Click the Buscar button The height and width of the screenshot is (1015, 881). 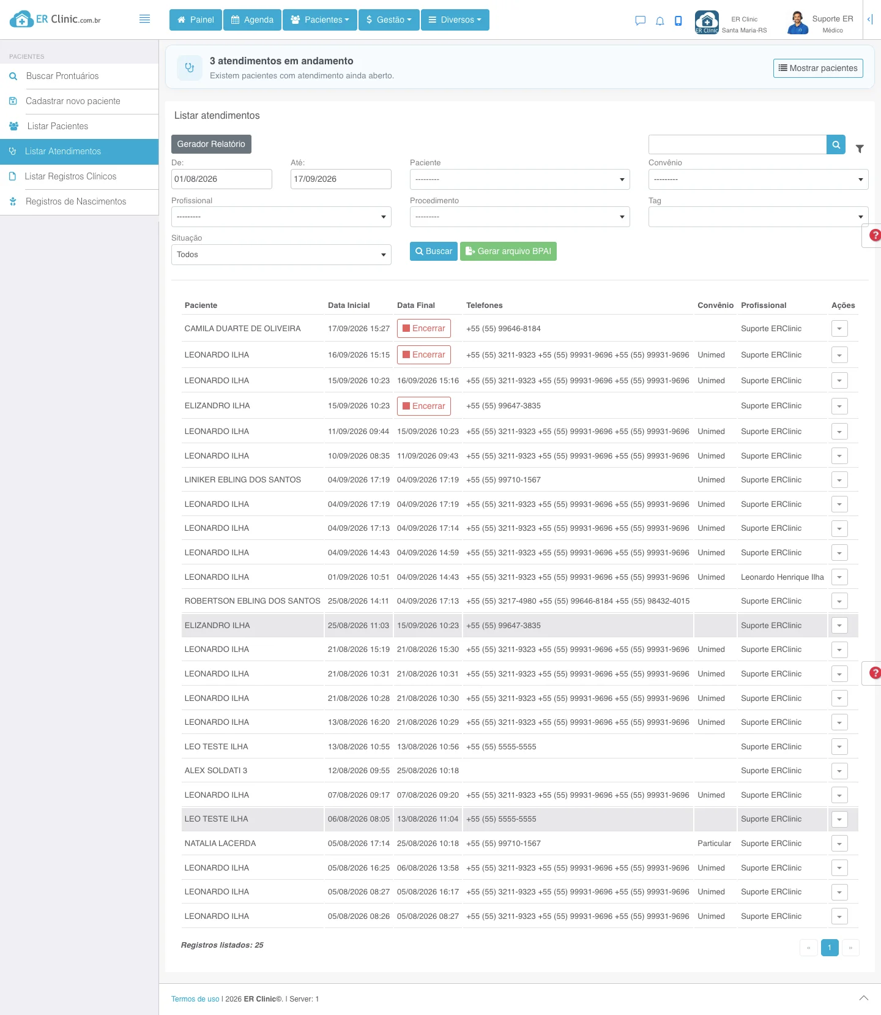[434, 251]
